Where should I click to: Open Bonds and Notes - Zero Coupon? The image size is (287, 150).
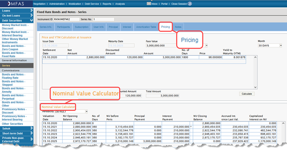pos(14,47)
